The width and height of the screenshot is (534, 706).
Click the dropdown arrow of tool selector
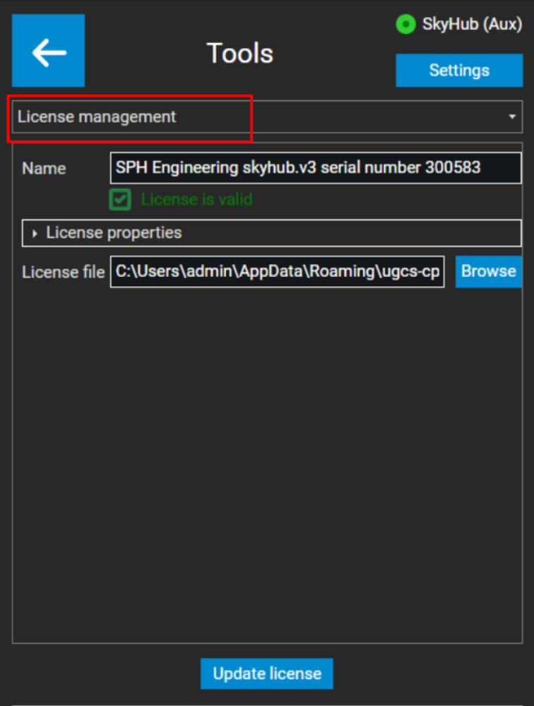tap(512, 117)
